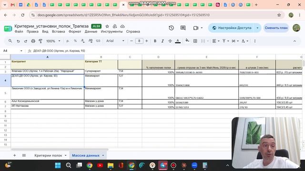This screenshot has width=305, height=171.
Task: Click the name box A4
Action: pos(12,51)
